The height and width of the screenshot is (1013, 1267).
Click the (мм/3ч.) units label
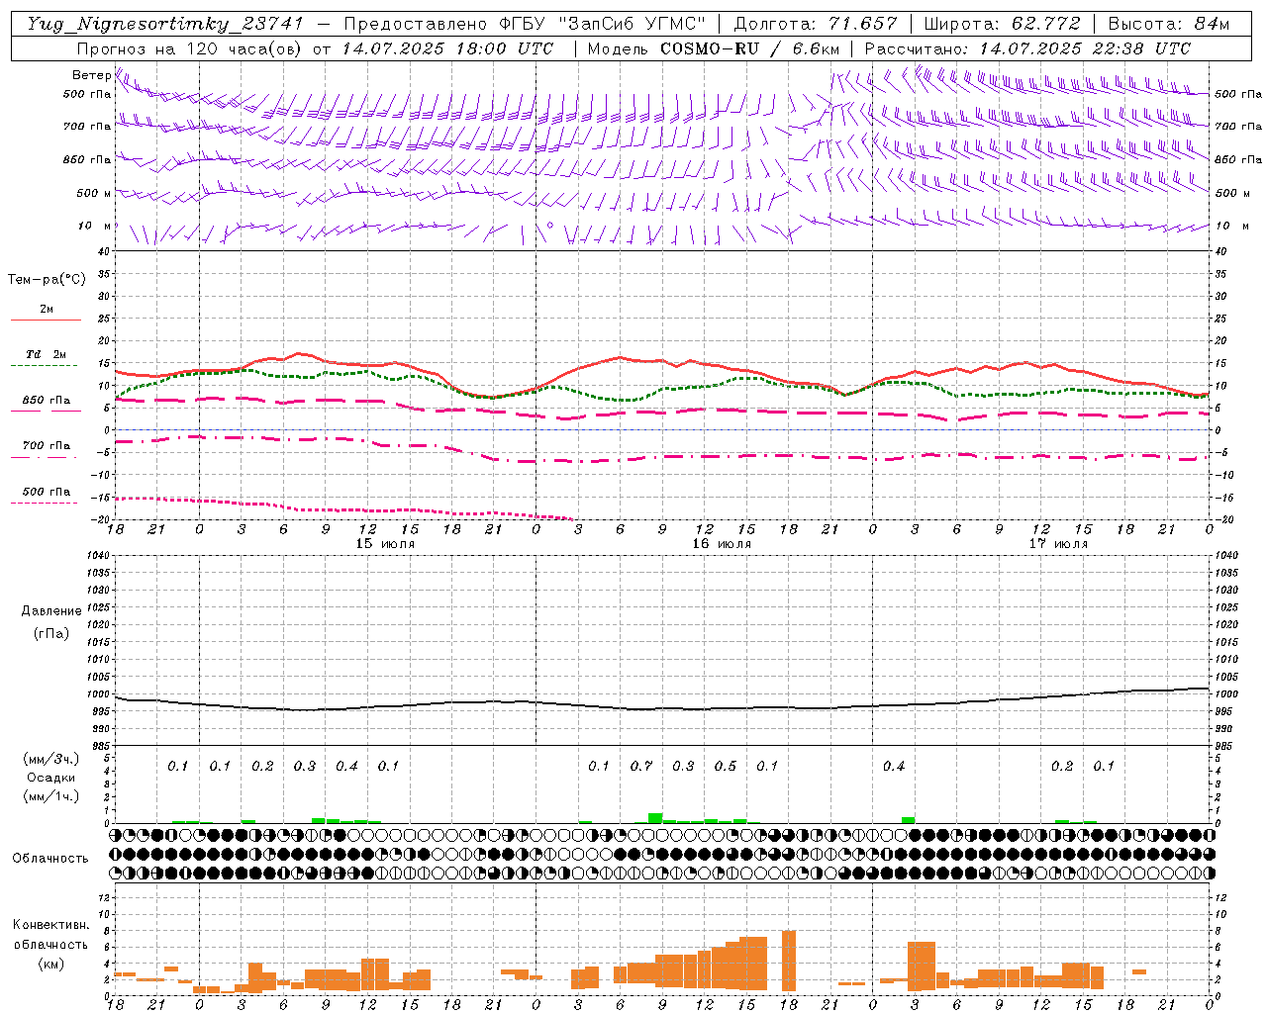(x=51, y=759)
